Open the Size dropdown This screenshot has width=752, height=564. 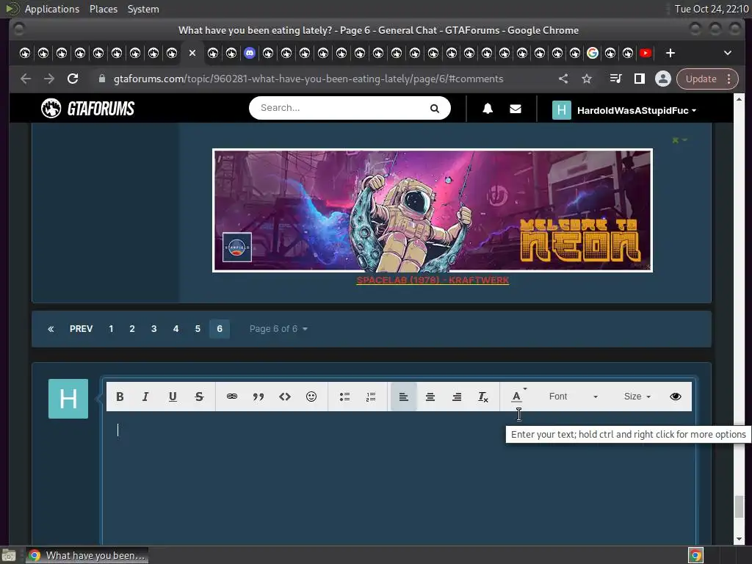click(x=637, y=397)
